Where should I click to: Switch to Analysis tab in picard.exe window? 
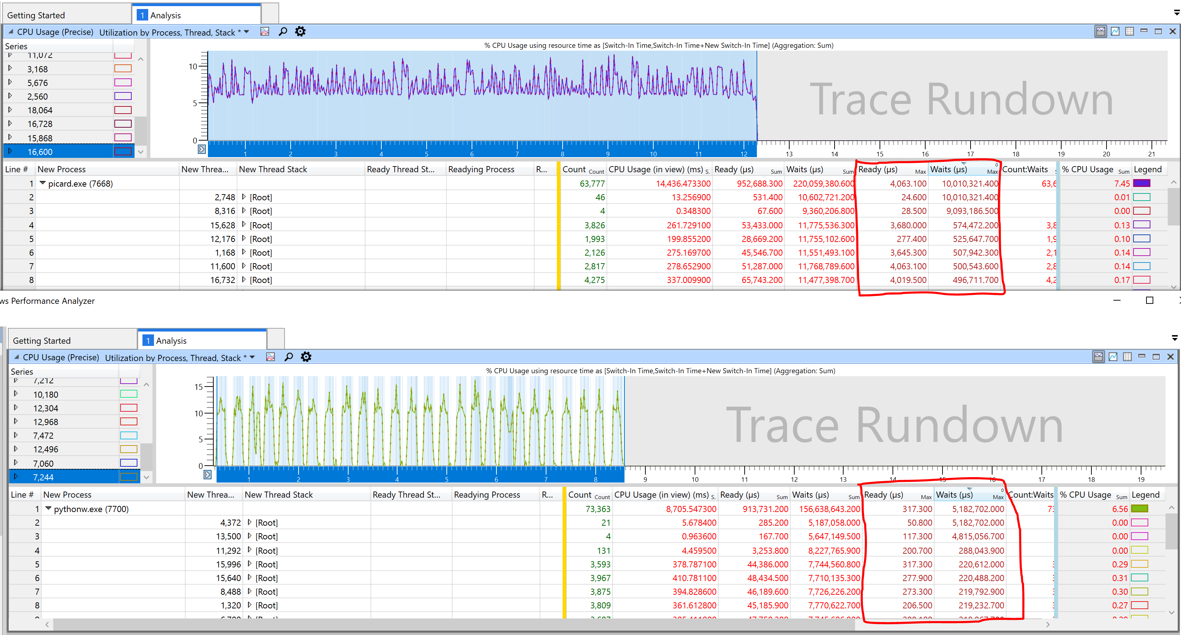(x=197, y=15)
